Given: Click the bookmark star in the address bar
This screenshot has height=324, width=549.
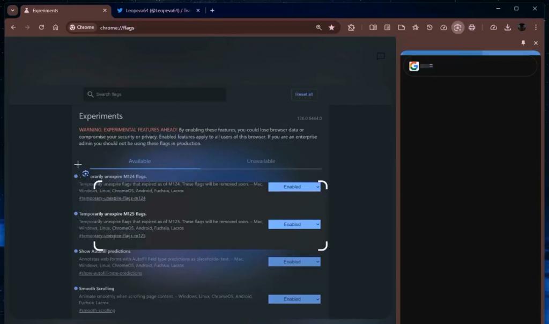Looking at the screenshot, I should tap(332, 27).
